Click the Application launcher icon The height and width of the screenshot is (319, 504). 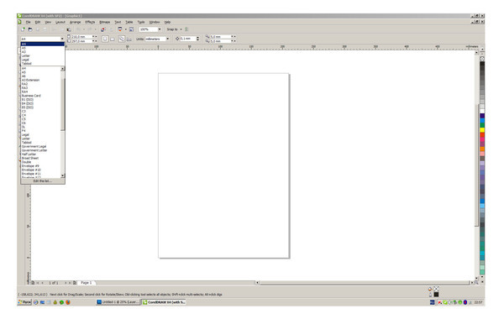pyautogui.click(x=120, y=29)
